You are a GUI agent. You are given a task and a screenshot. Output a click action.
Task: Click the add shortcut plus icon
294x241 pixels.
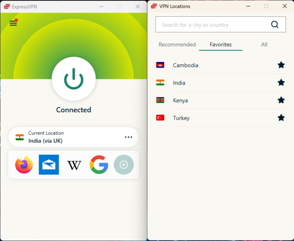point(124,165)
